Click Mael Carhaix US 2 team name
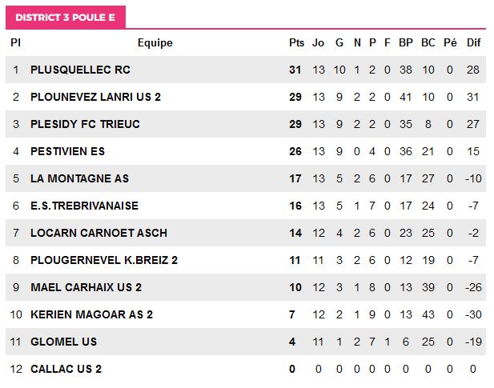This screenshot has width=494, height=388. pos(86,287)
